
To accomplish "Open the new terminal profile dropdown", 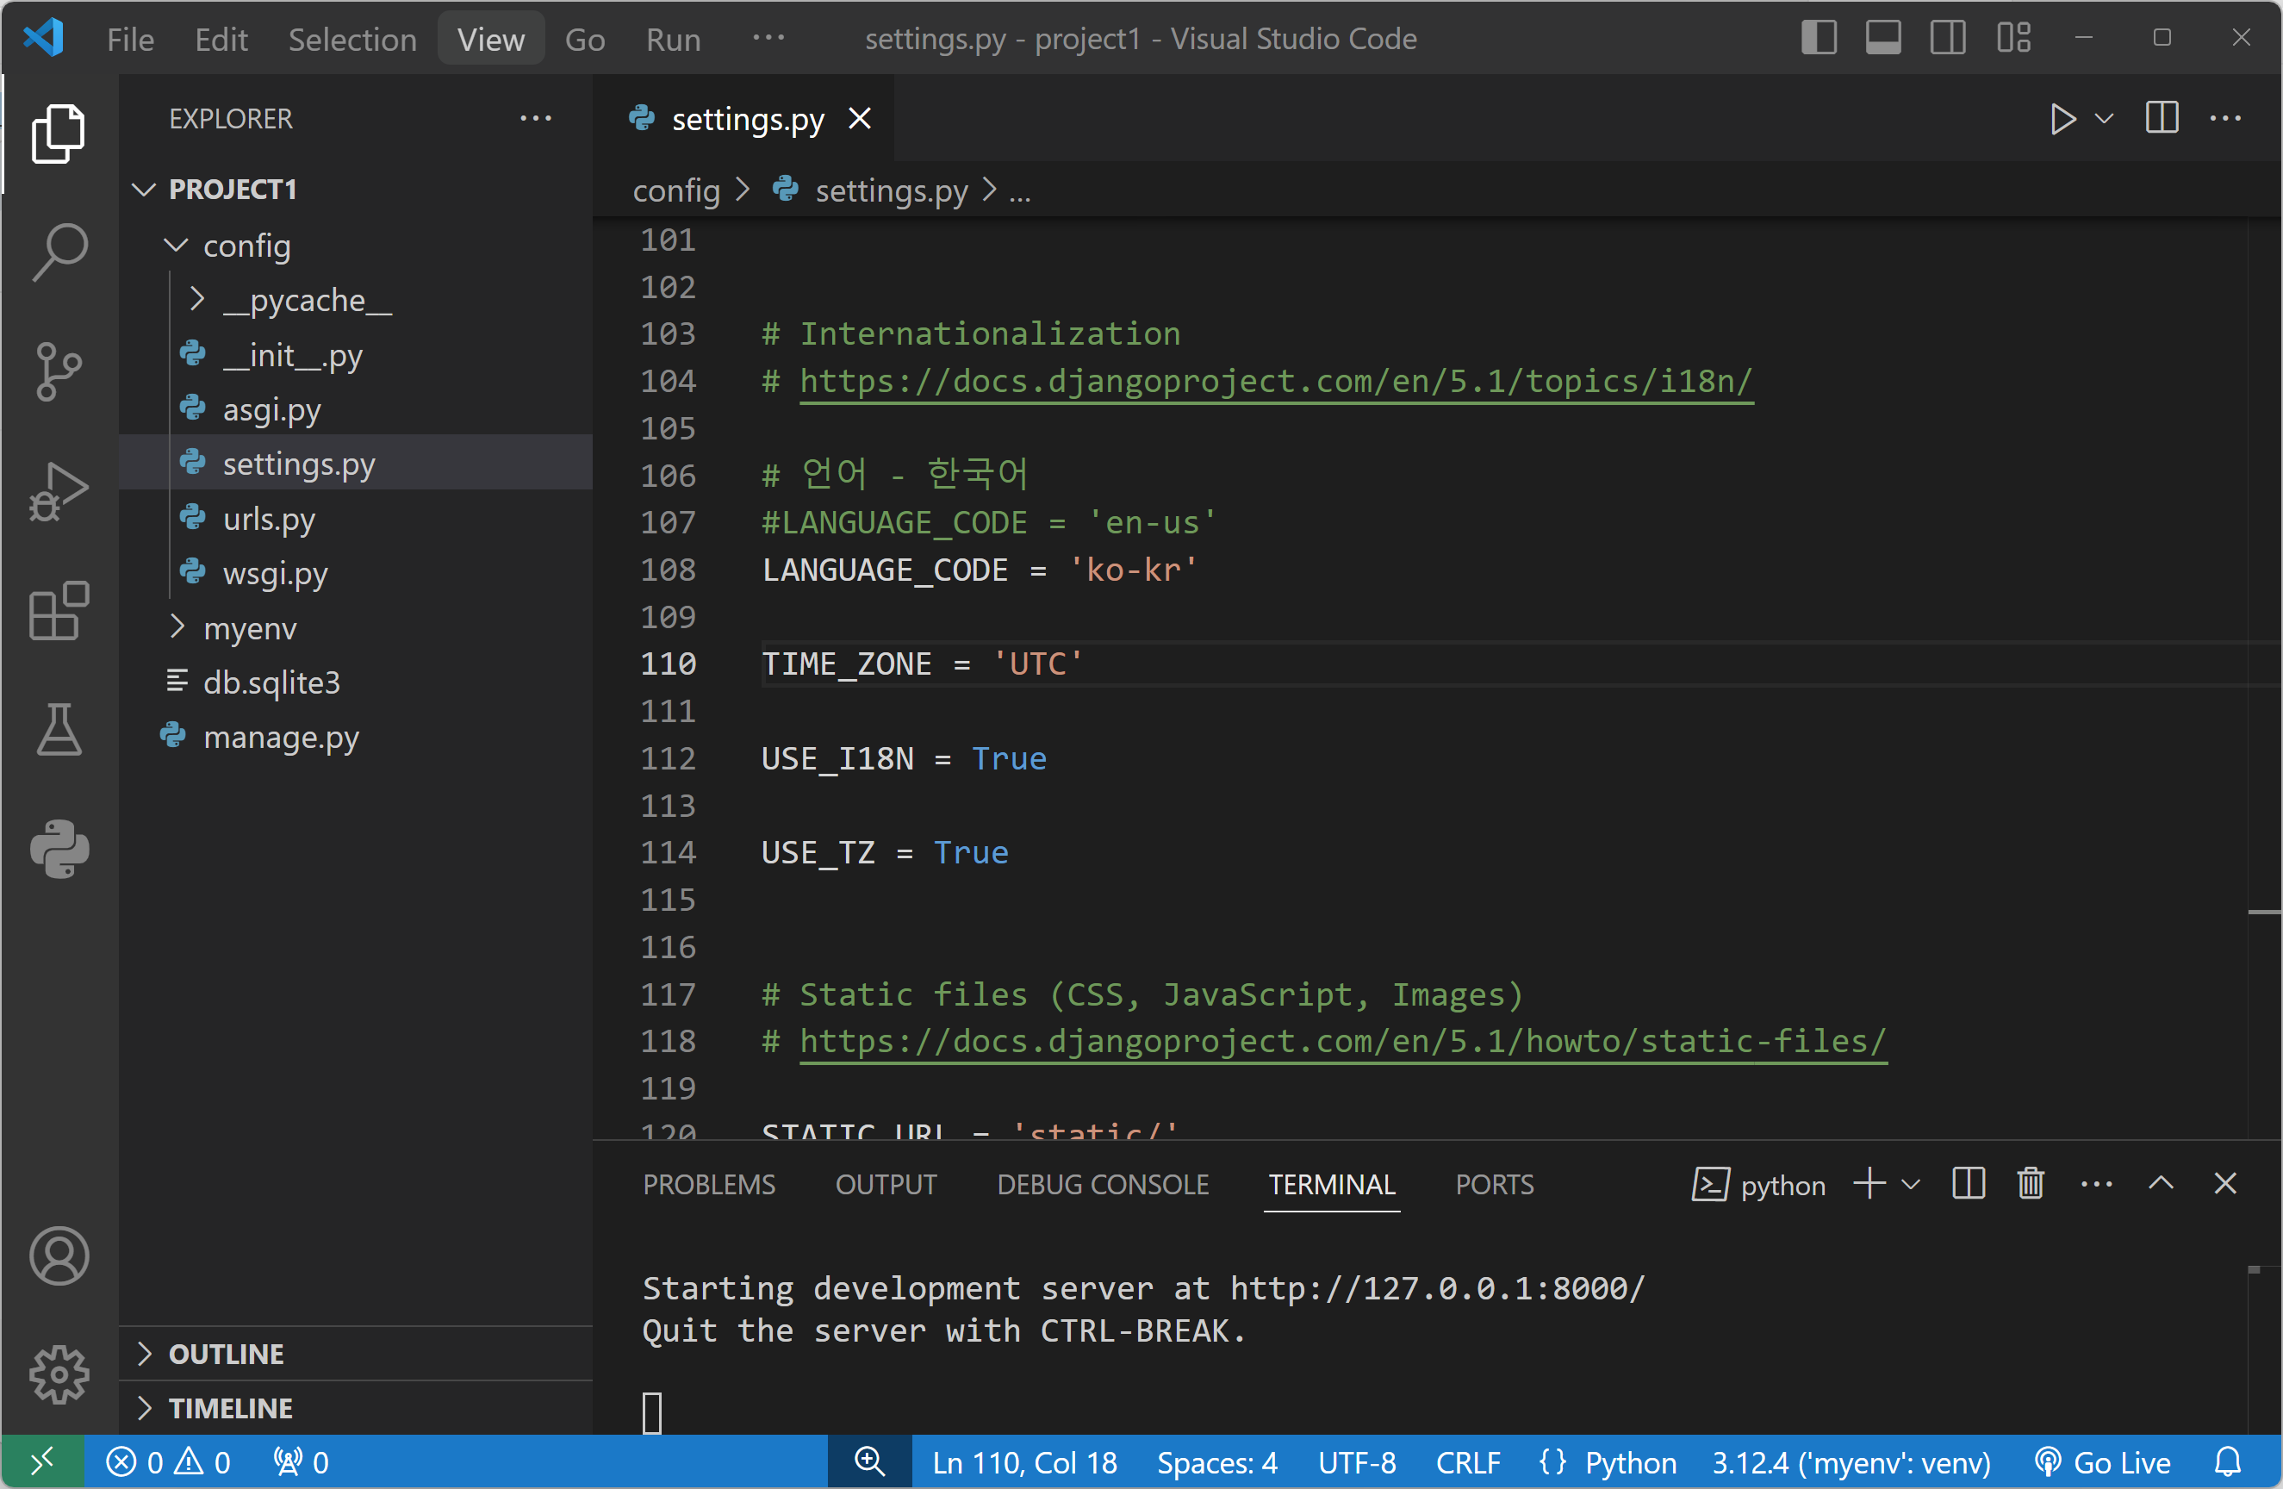I will (1911, 1184).
